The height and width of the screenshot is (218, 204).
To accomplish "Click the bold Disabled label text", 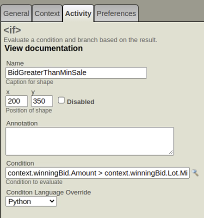I will click(x=80, y=102).
